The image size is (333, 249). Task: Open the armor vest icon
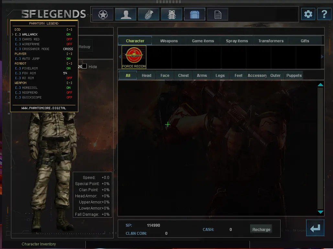(172, 15)
